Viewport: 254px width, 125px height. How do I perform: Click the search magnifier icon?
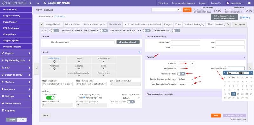coord(179,10)
